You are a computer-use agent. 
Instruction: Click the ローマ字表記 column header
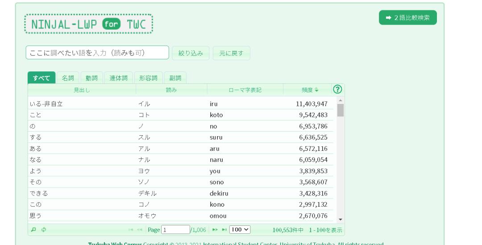click(x=245, y=90)
